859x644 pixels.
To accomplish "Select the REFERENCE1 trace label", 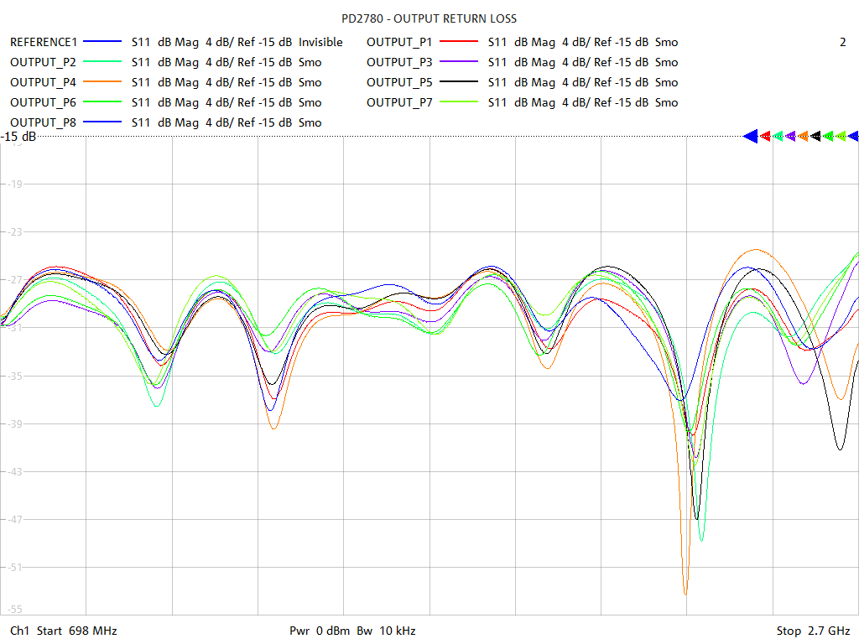I will point(44,42).
